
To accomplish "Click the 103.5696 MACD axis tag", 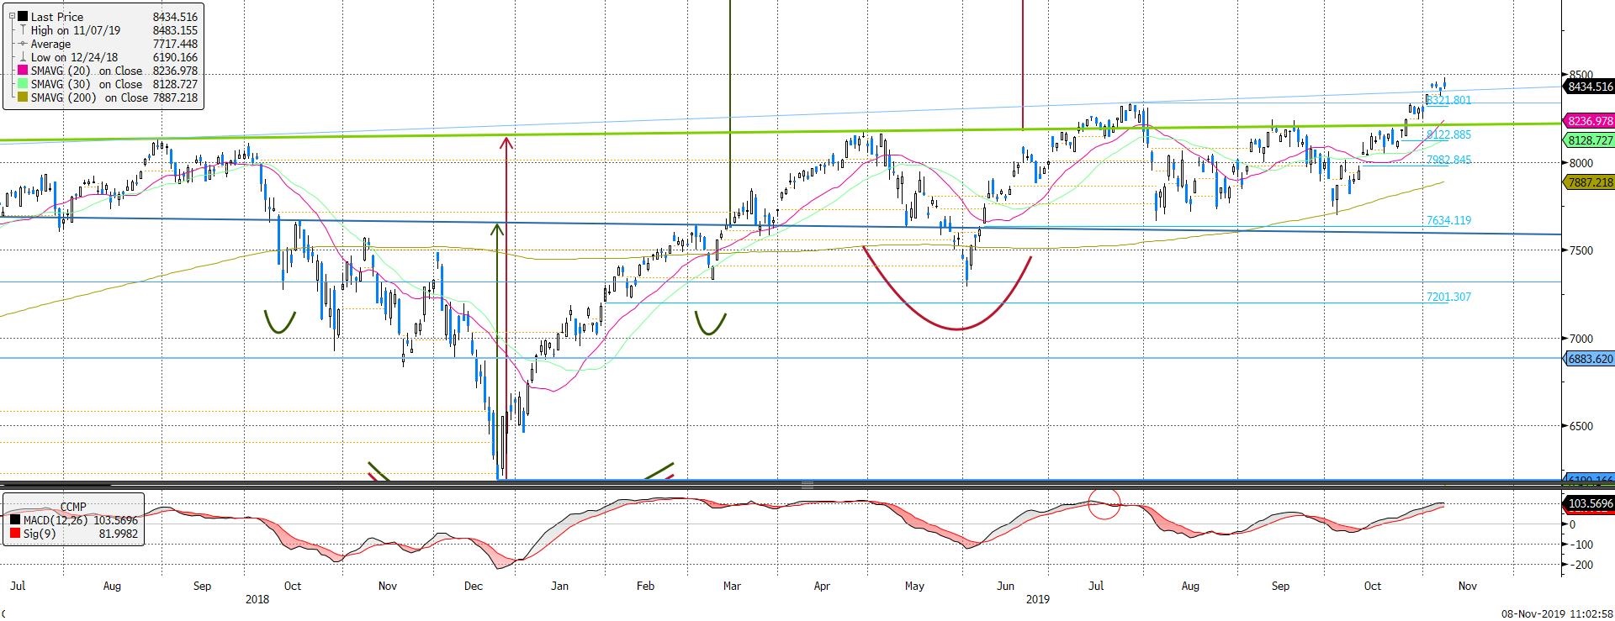I will [1589, 504].
